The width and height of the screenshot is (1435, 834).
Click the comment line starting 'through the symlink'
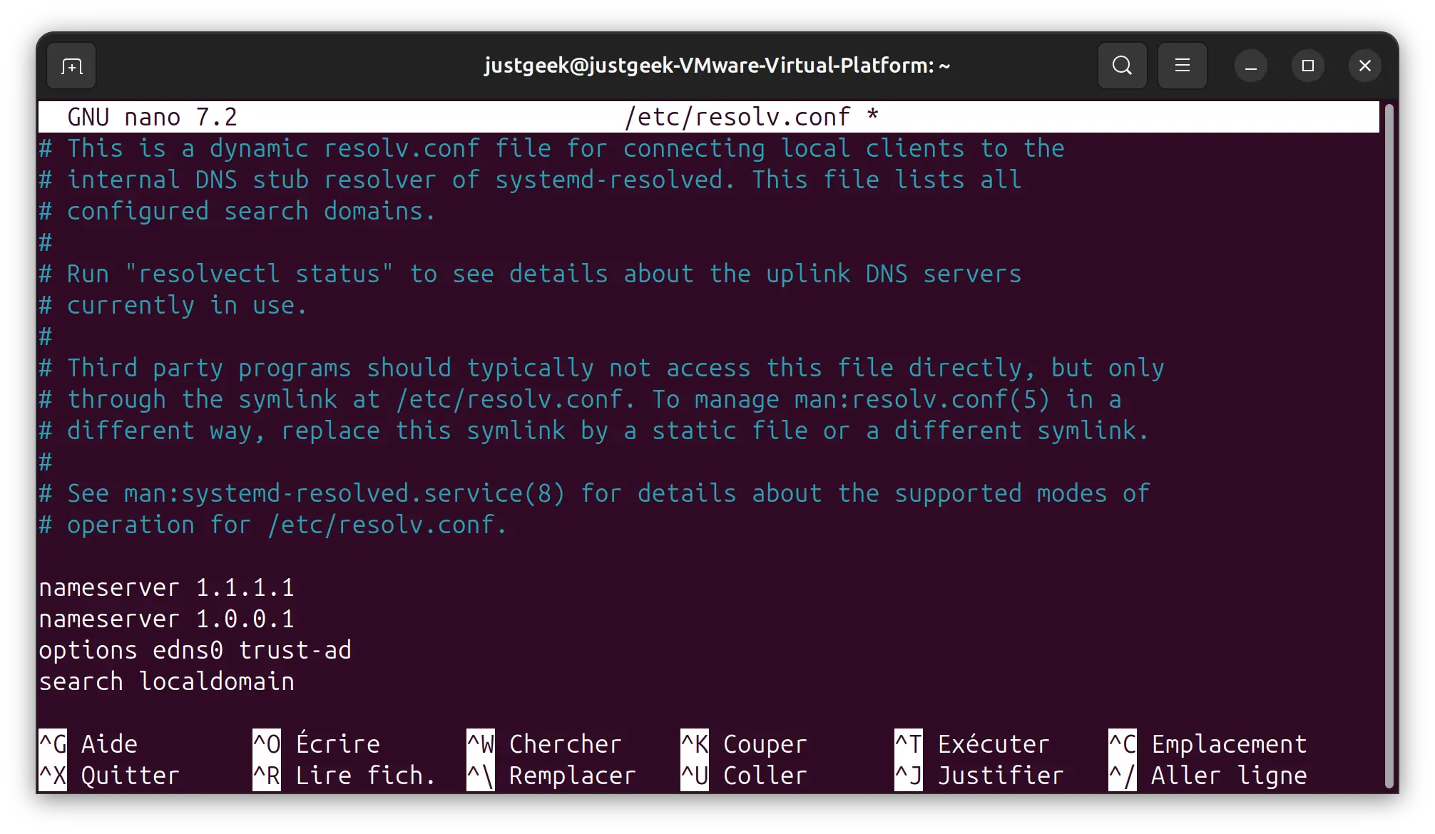point(580,399)
